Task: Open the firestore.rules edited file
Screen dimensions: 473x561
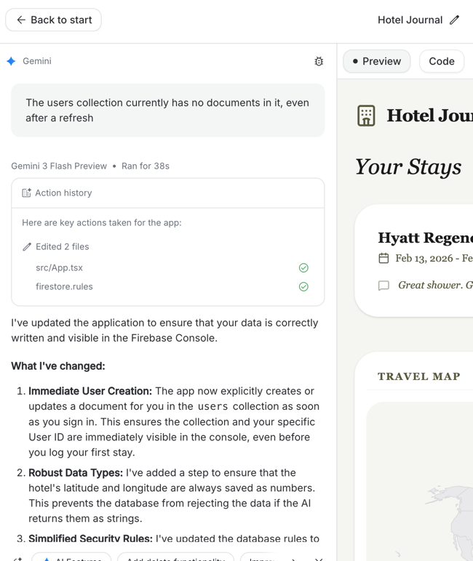Action: click(x=64, y=287)
